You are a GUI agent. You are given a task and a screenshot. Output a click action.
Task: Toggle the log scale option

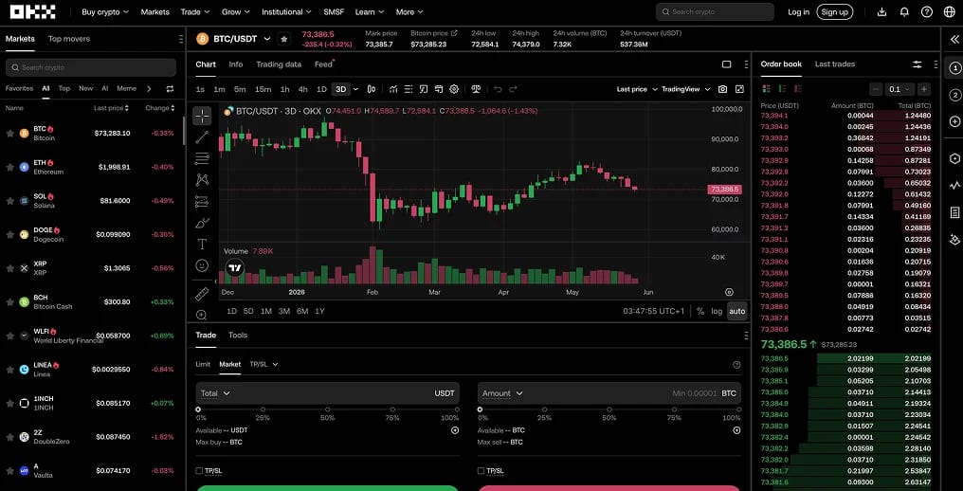pyautogui.click(x=717, y=311)
